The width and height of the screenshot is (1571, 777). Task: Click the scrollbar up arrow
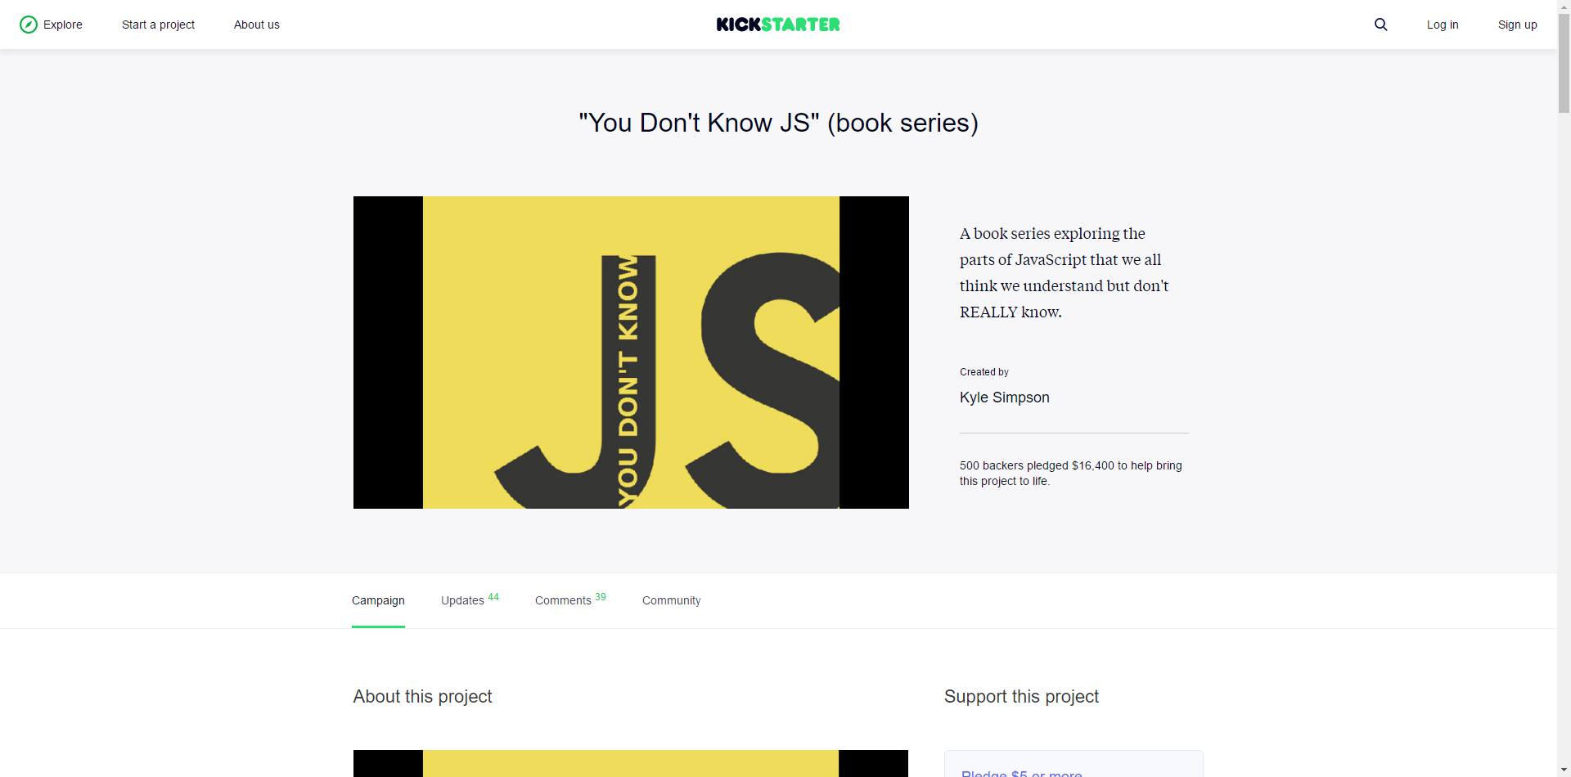pos(1564,7)
